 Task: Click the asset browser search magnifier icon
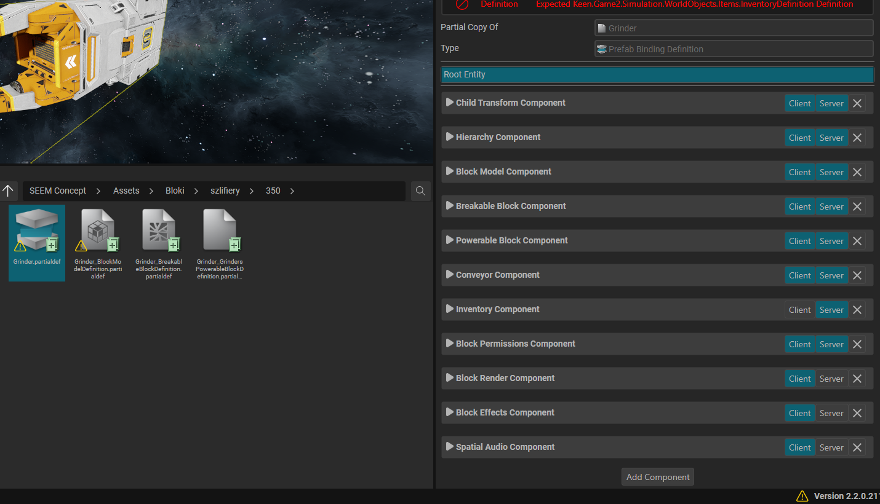(420, 191)
